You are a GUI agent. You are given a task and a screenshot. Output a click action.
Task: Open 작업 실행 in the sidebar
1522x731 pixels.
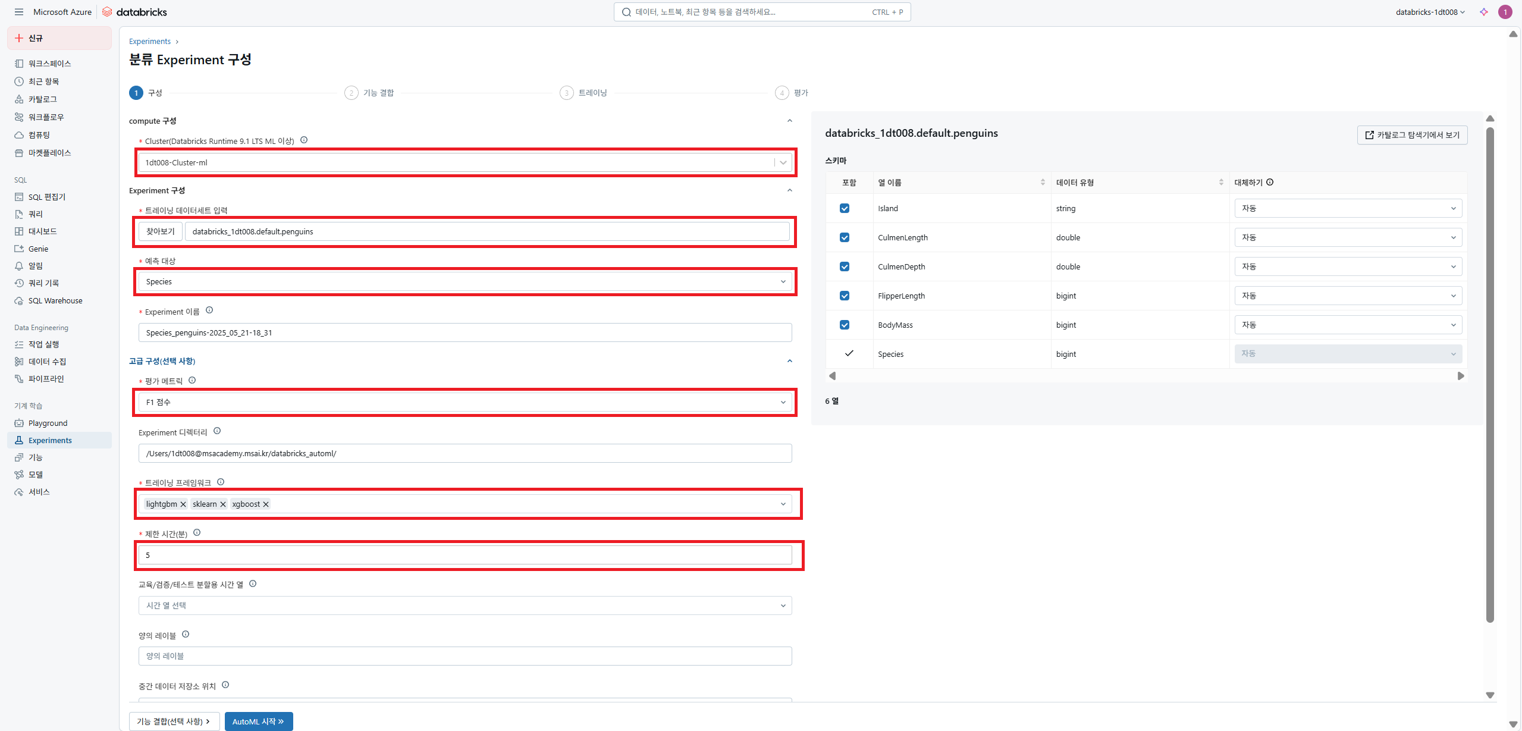59,344
